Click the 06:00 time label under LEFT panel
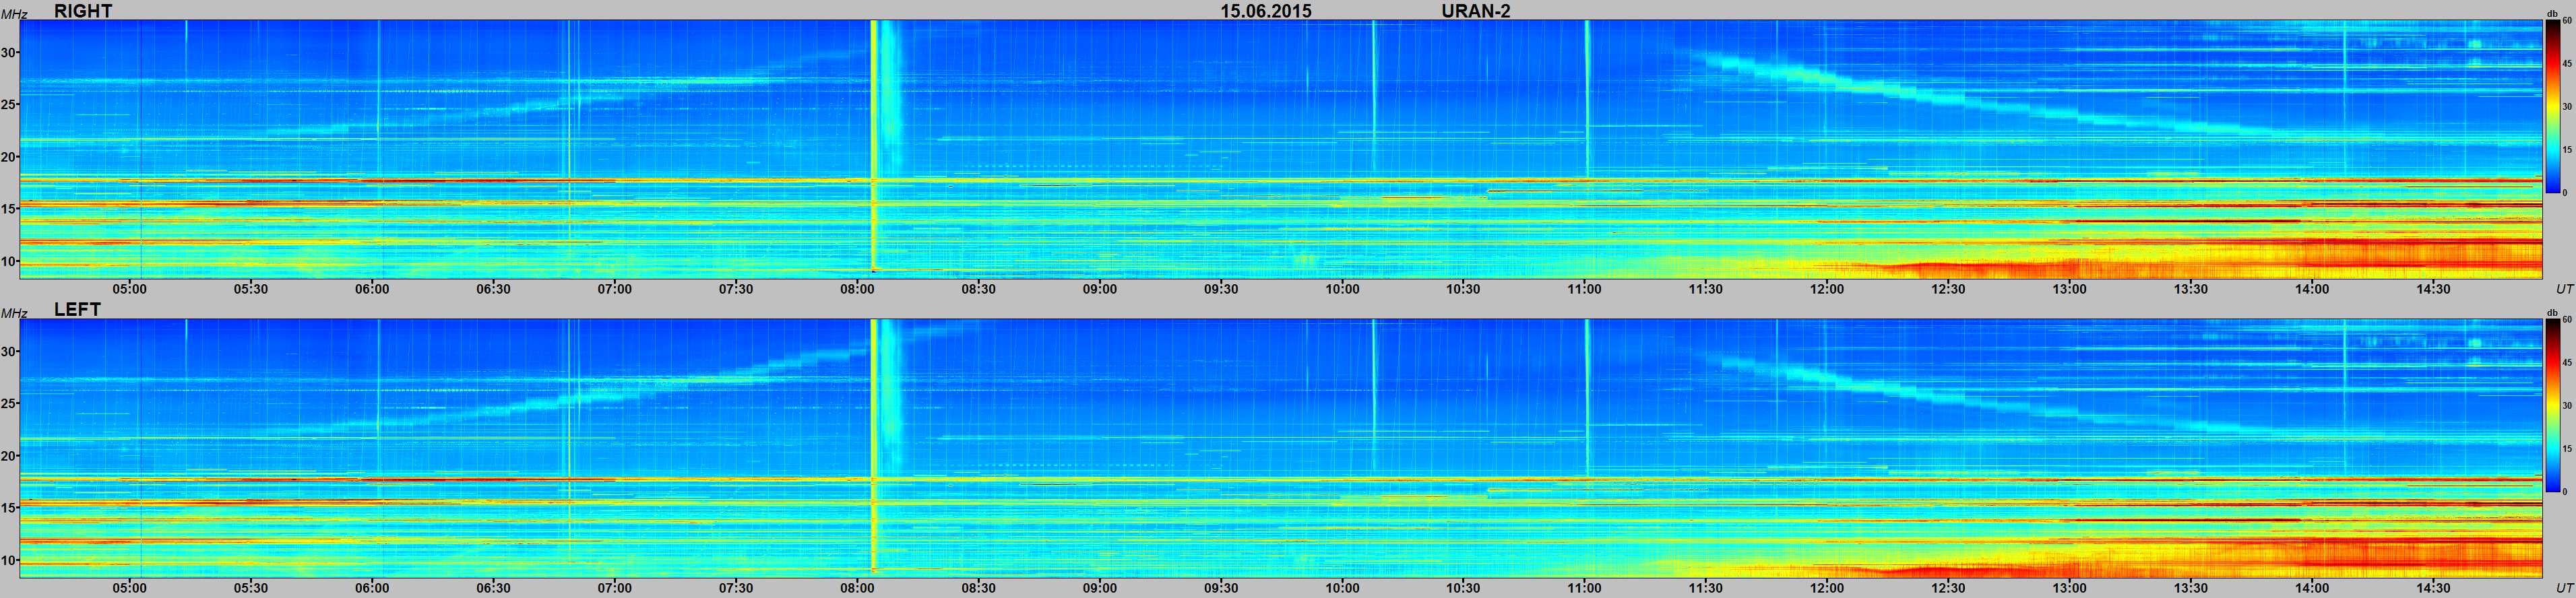The height and width of the screenshot is (598, 2576). (x=372, y=588)
